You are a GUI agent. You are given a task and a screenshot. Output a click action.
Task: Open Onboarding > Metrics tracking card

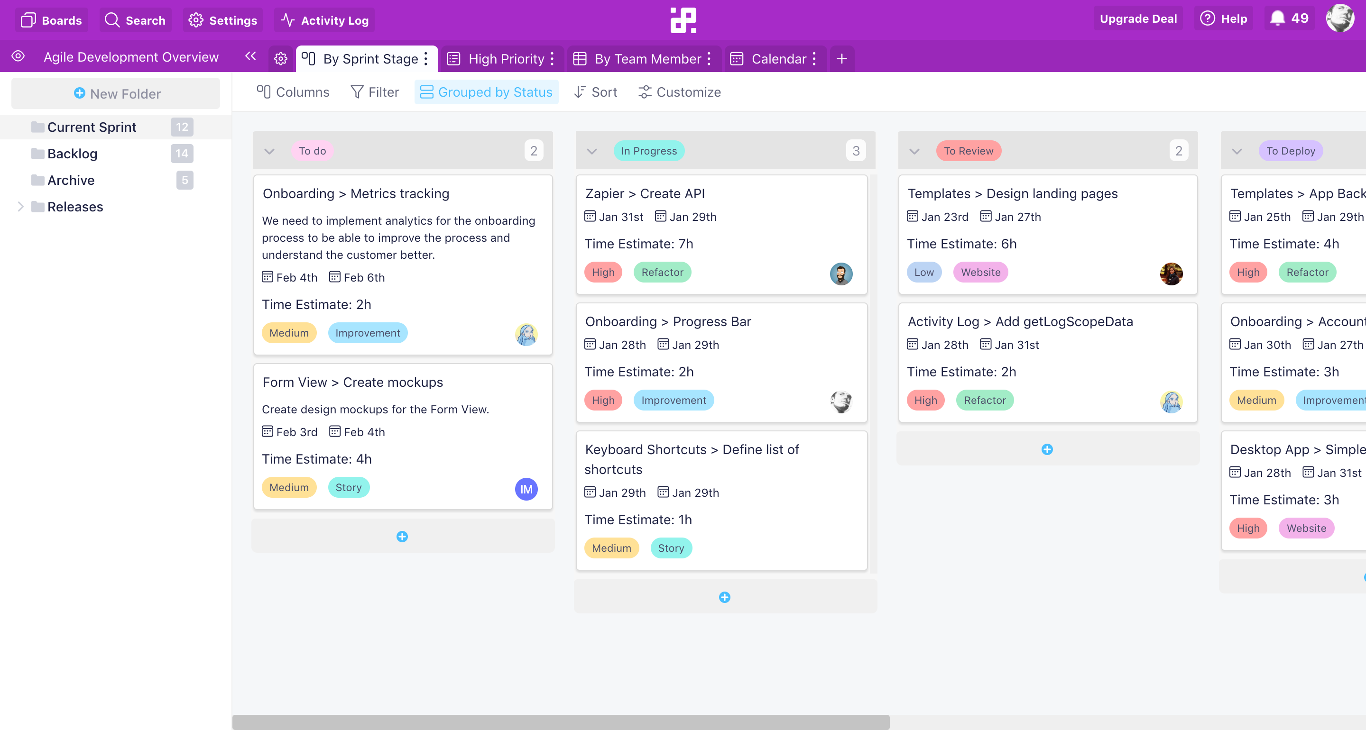coord(403,265)
